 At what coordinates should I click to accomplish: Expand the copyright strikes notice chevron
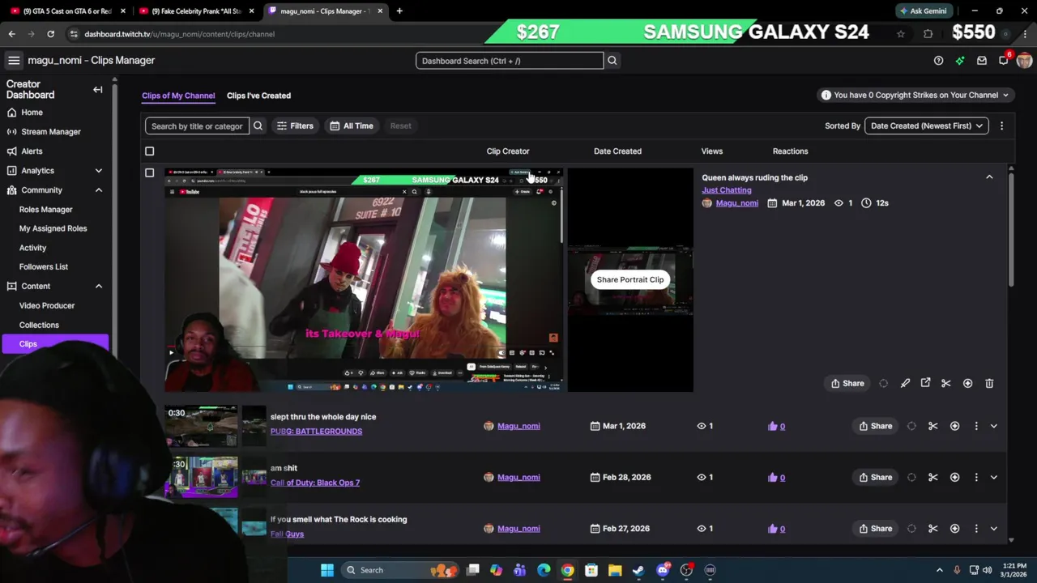(1005, 95)
